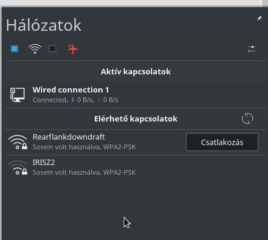
Task: Enable the airplane mode checkbox
Action: click(x=53, y=49)
